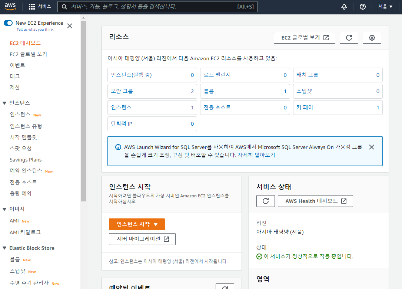Open the 인스턴스 시작 dropdown button
Viewport: 402px width, 289px height.
137,224
